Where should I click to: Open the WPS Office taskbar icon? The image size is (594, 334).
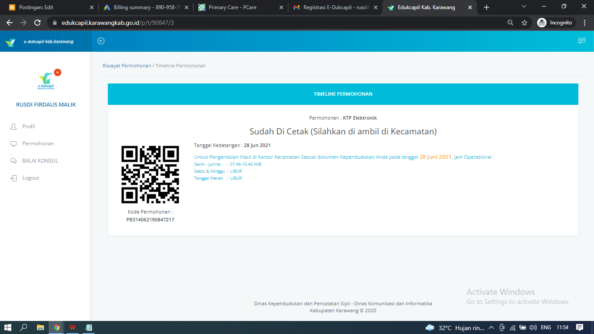(x=73, y=327)
